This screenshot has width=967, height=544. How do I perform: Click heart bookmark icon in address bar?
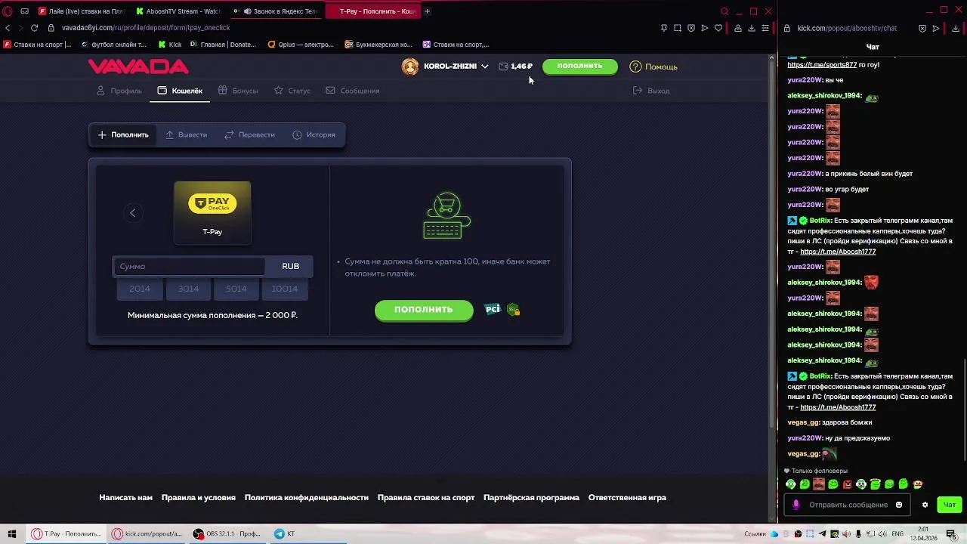click(718, 28)
